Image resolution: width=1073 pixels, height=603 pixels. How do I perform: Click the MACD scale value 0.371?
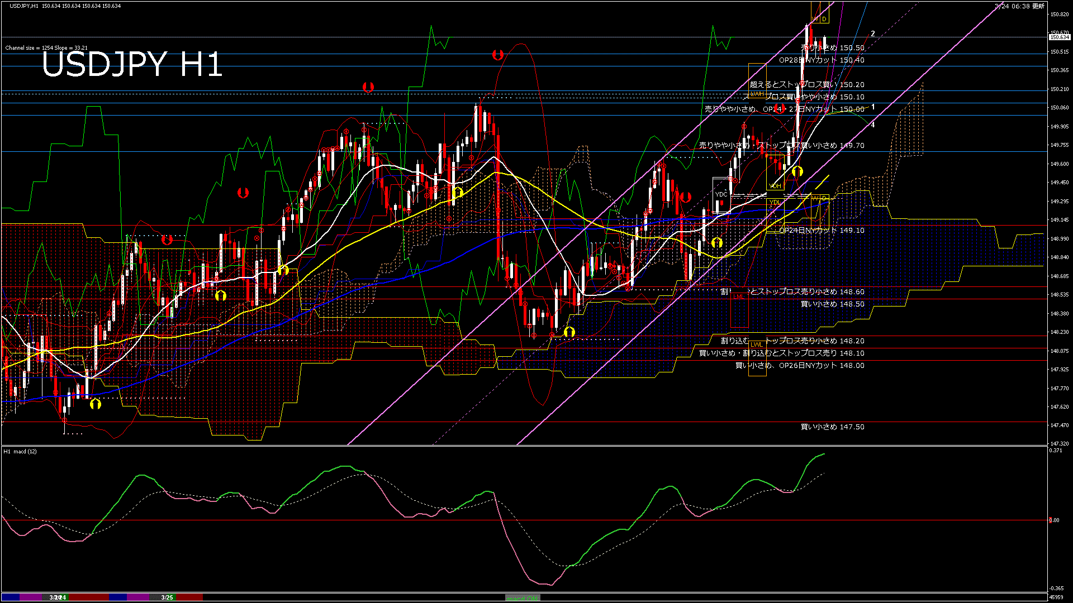[x=1056, y=451]
